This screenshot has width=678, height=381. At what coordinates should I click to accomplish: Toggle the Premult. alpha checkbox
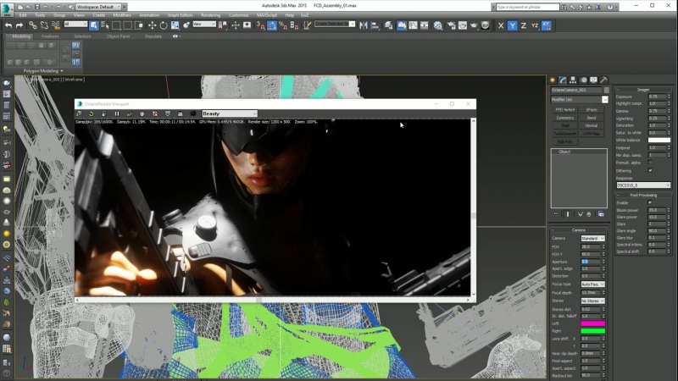click(650, 163)
